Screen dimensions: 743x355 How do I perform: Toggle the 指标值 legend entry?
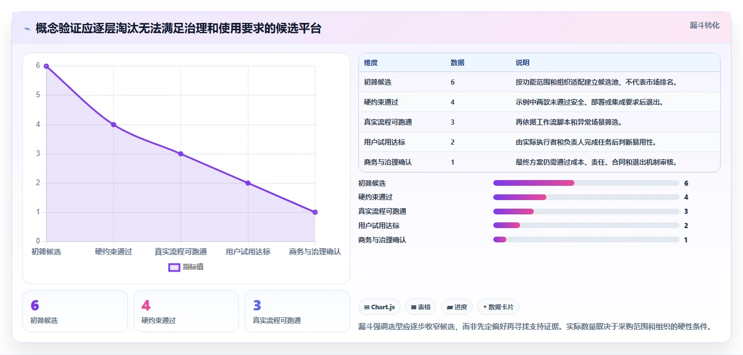[x=186, y=267]
